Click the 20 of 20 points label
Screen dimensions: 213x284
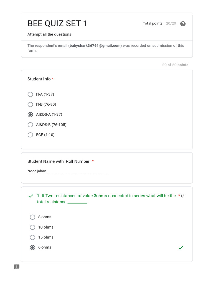175,65
